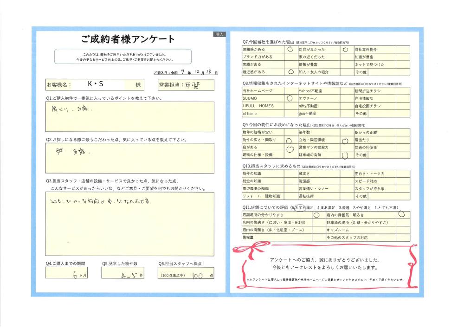Click the 購入 tag at top of form

[x=219, y=34]
